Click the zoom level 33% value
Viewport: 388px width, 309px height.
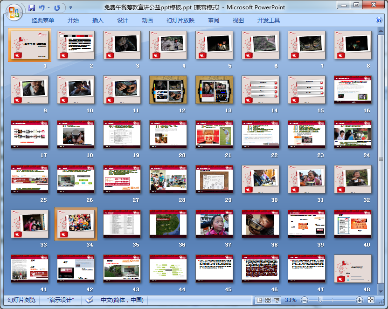(x=291, y=300)
